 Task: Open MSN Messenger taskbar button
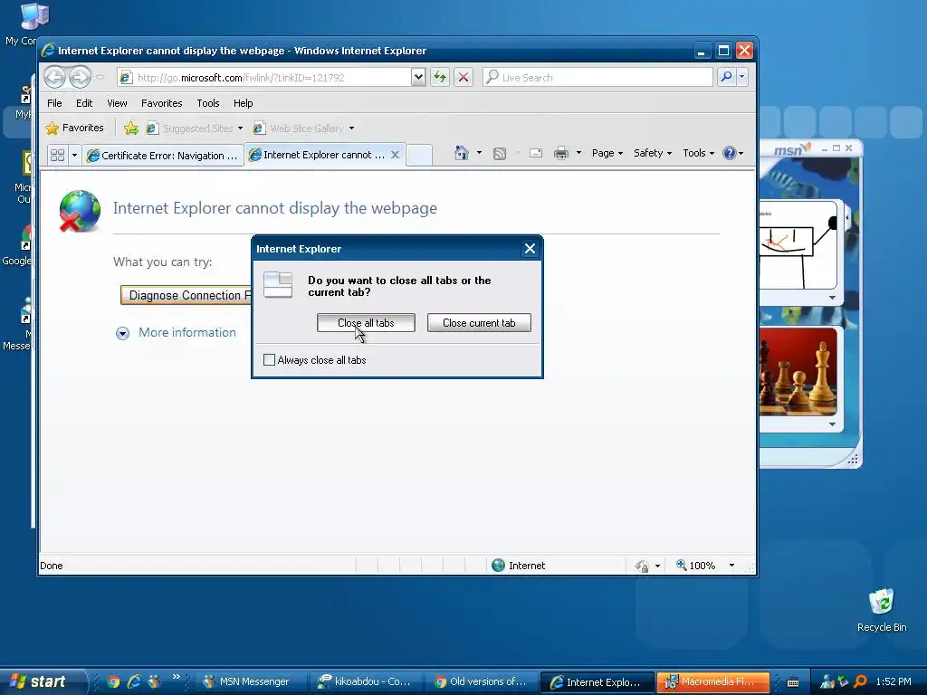pos(252,681)
